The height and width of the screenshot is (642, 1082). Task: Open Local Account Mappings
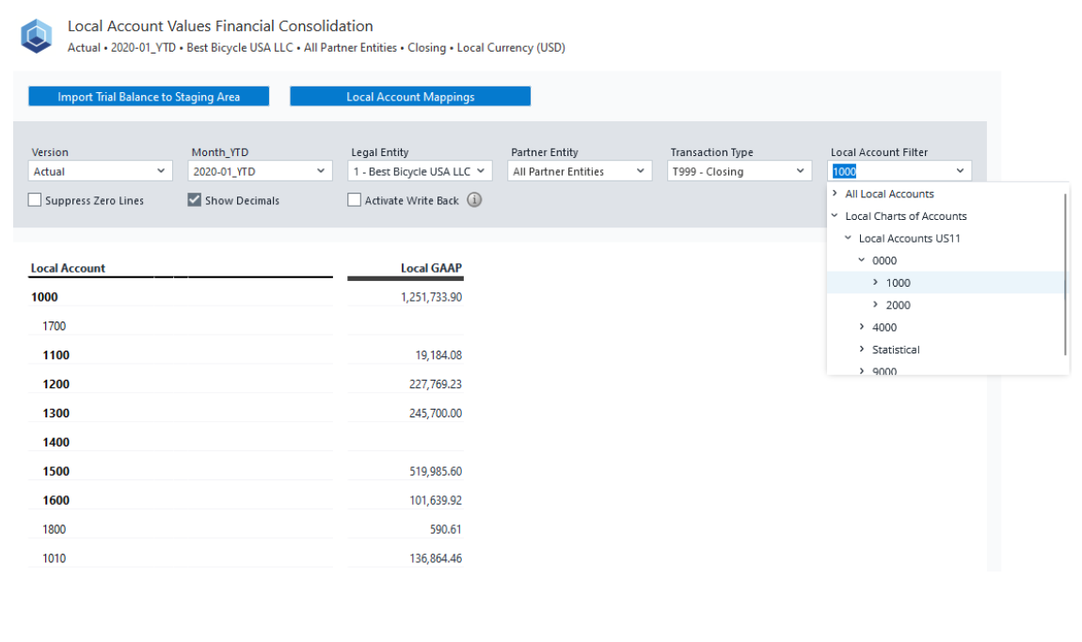pos(410,97)
